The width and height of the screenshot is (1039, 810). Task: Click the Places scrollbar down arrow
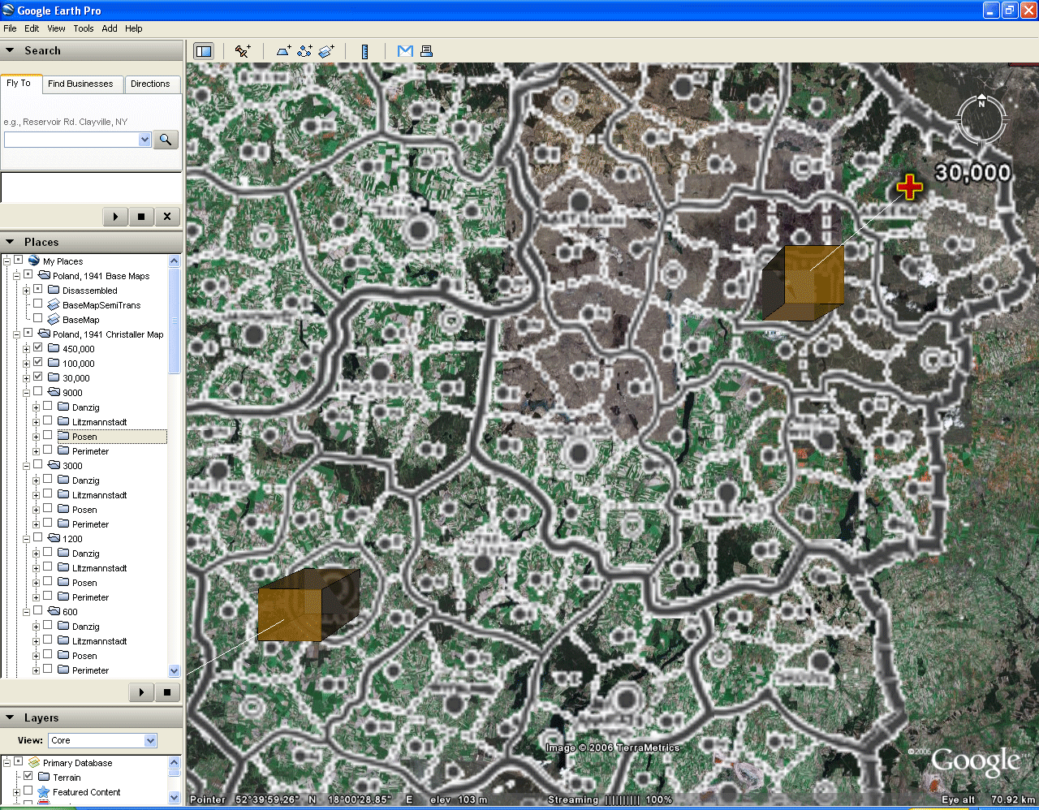(174, 670)
